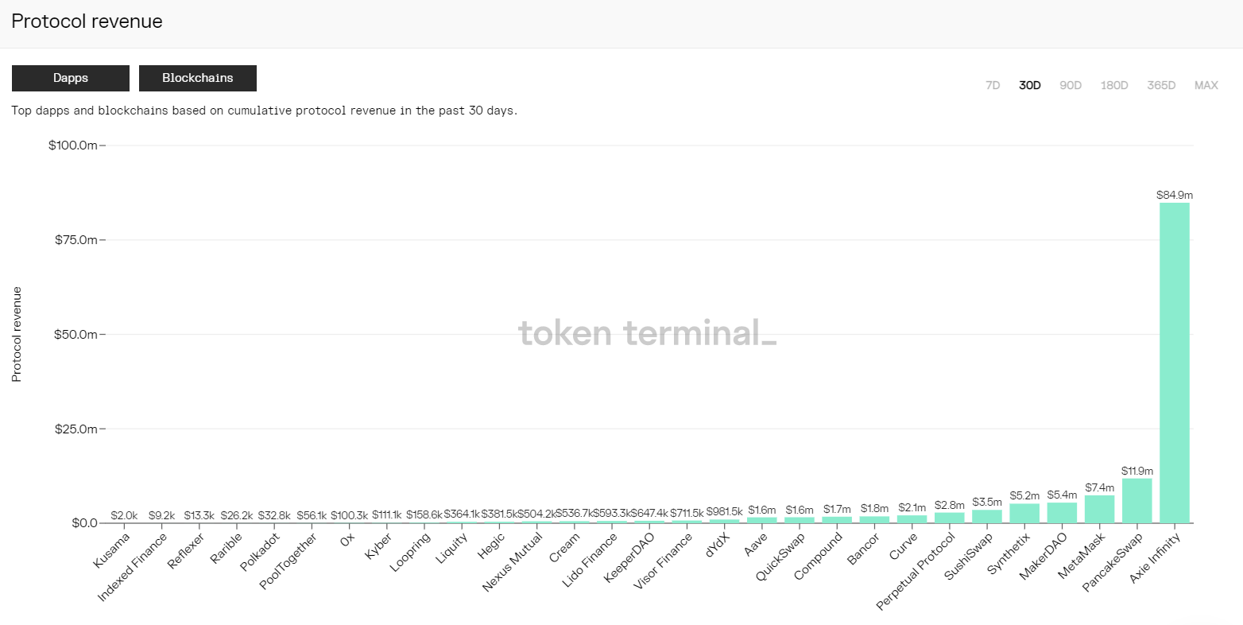Viewport: 1243px width, 625px height.
Task: Click the $75.0m y-axis tick label
Action: tap(76, 240)
